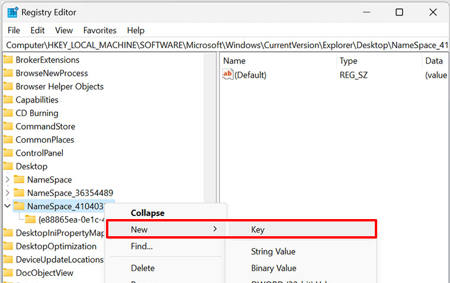
Task: Click the (Default) string value icon
Action: tap(228, 75)
